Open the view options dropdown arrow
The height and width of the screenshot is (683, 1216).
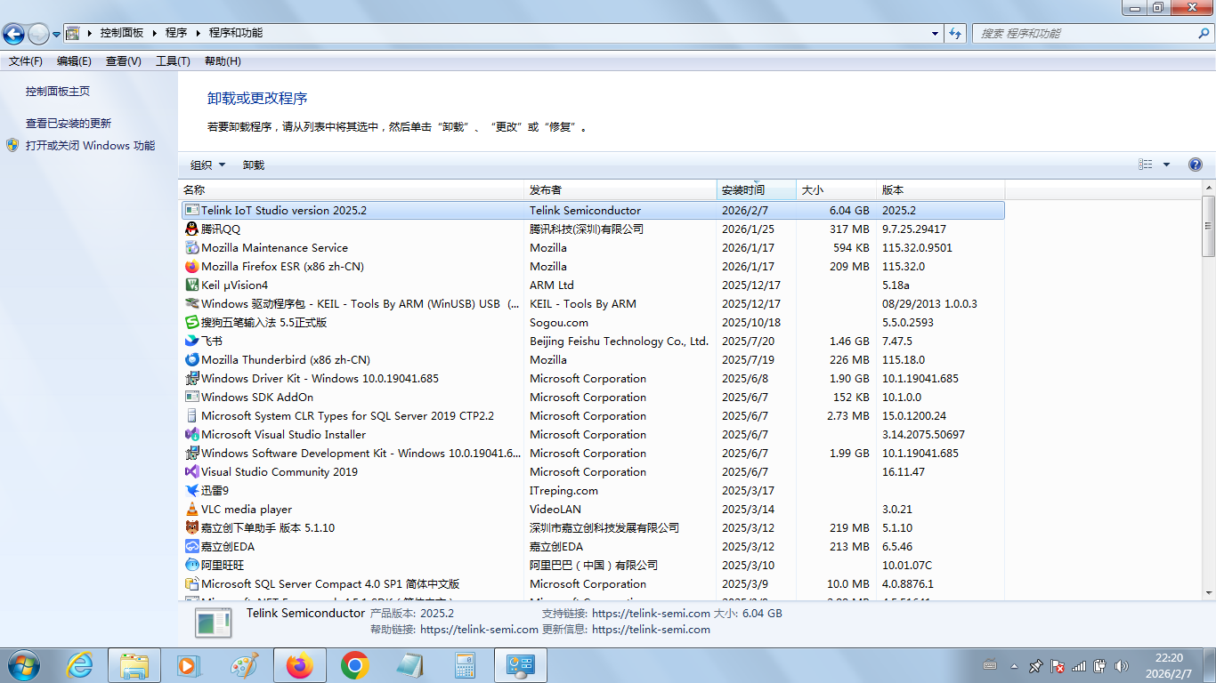click(x=1166, y=165)
